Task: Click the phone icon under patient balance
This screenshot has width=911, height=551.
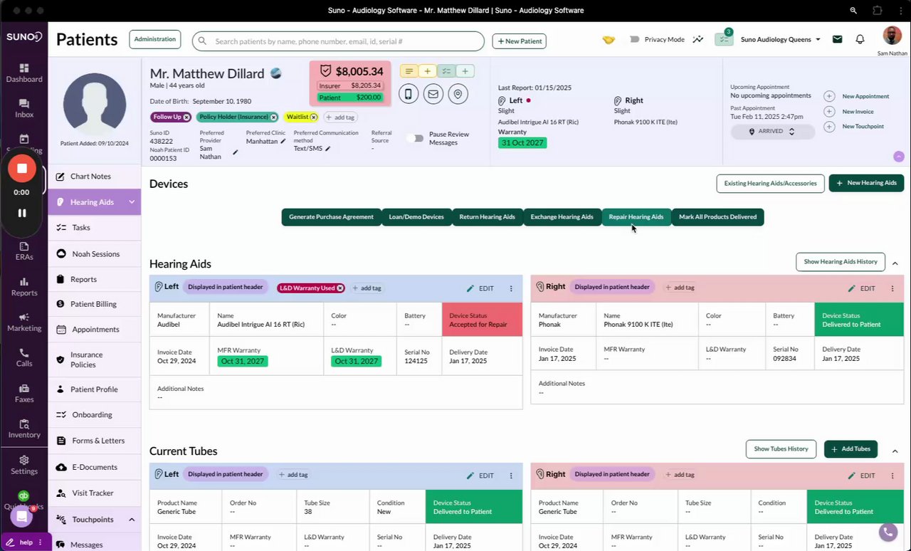Action: pos(409,94)
